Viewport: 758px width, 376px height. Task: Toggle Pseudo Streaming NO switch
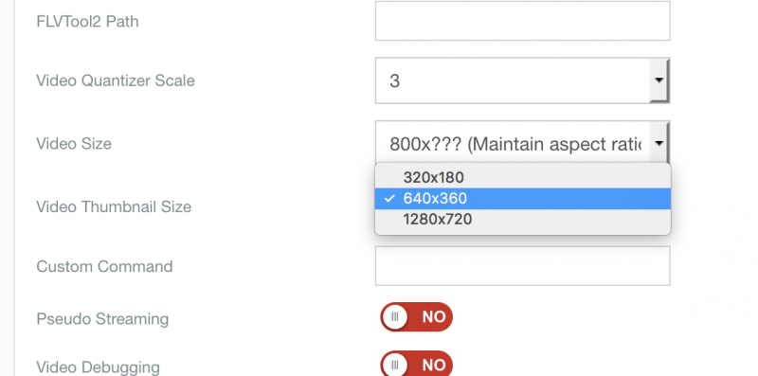pyautogui.click(x=416, y=317)
